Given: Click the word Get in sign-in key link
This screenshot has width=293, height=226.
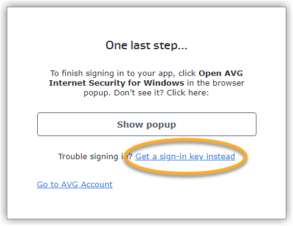Looking at the screenshot, I should [143, 156].
